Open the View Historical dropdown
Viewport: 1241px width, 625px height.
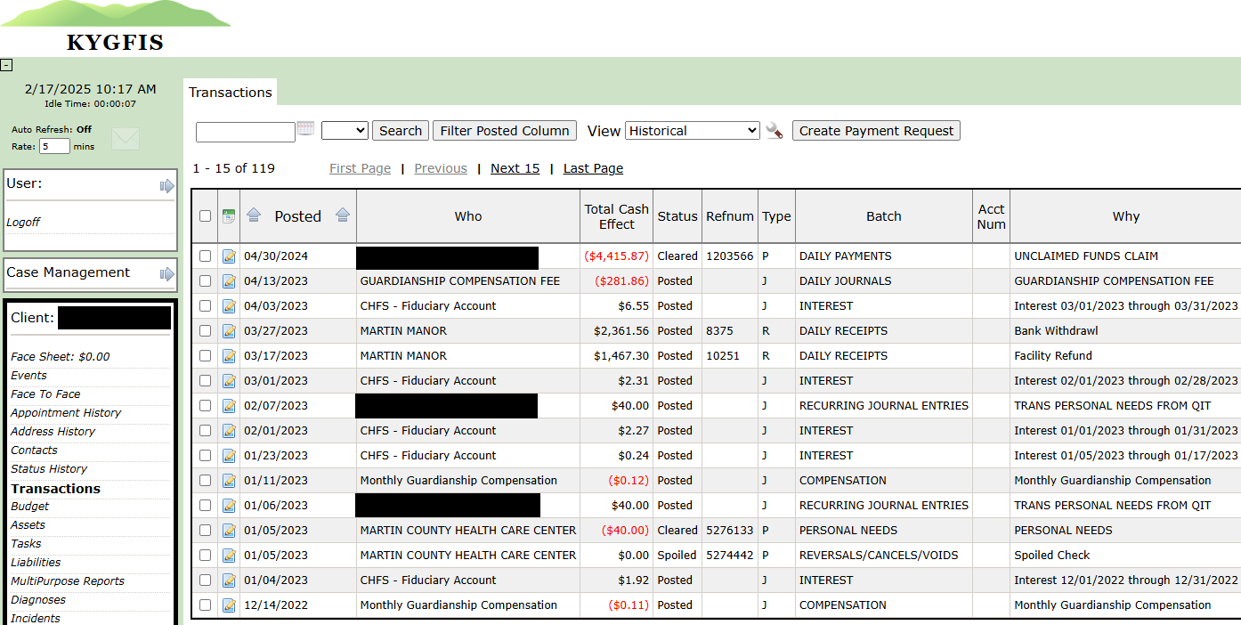pyautogui.click(x=693, y=131)
